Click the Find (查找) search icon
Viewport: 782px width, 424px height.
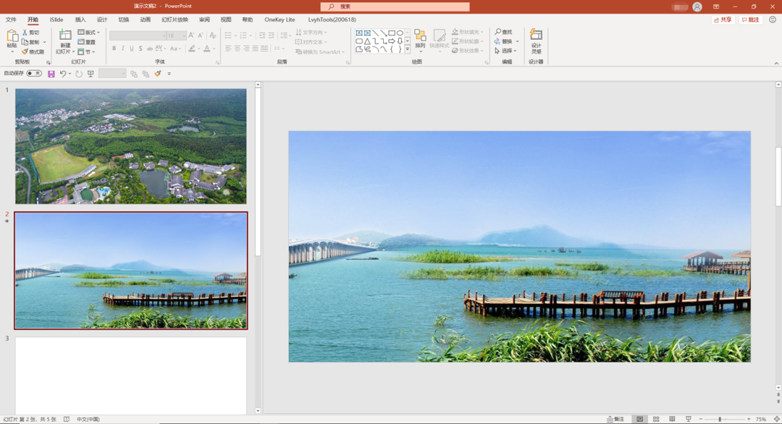(498, 32)
